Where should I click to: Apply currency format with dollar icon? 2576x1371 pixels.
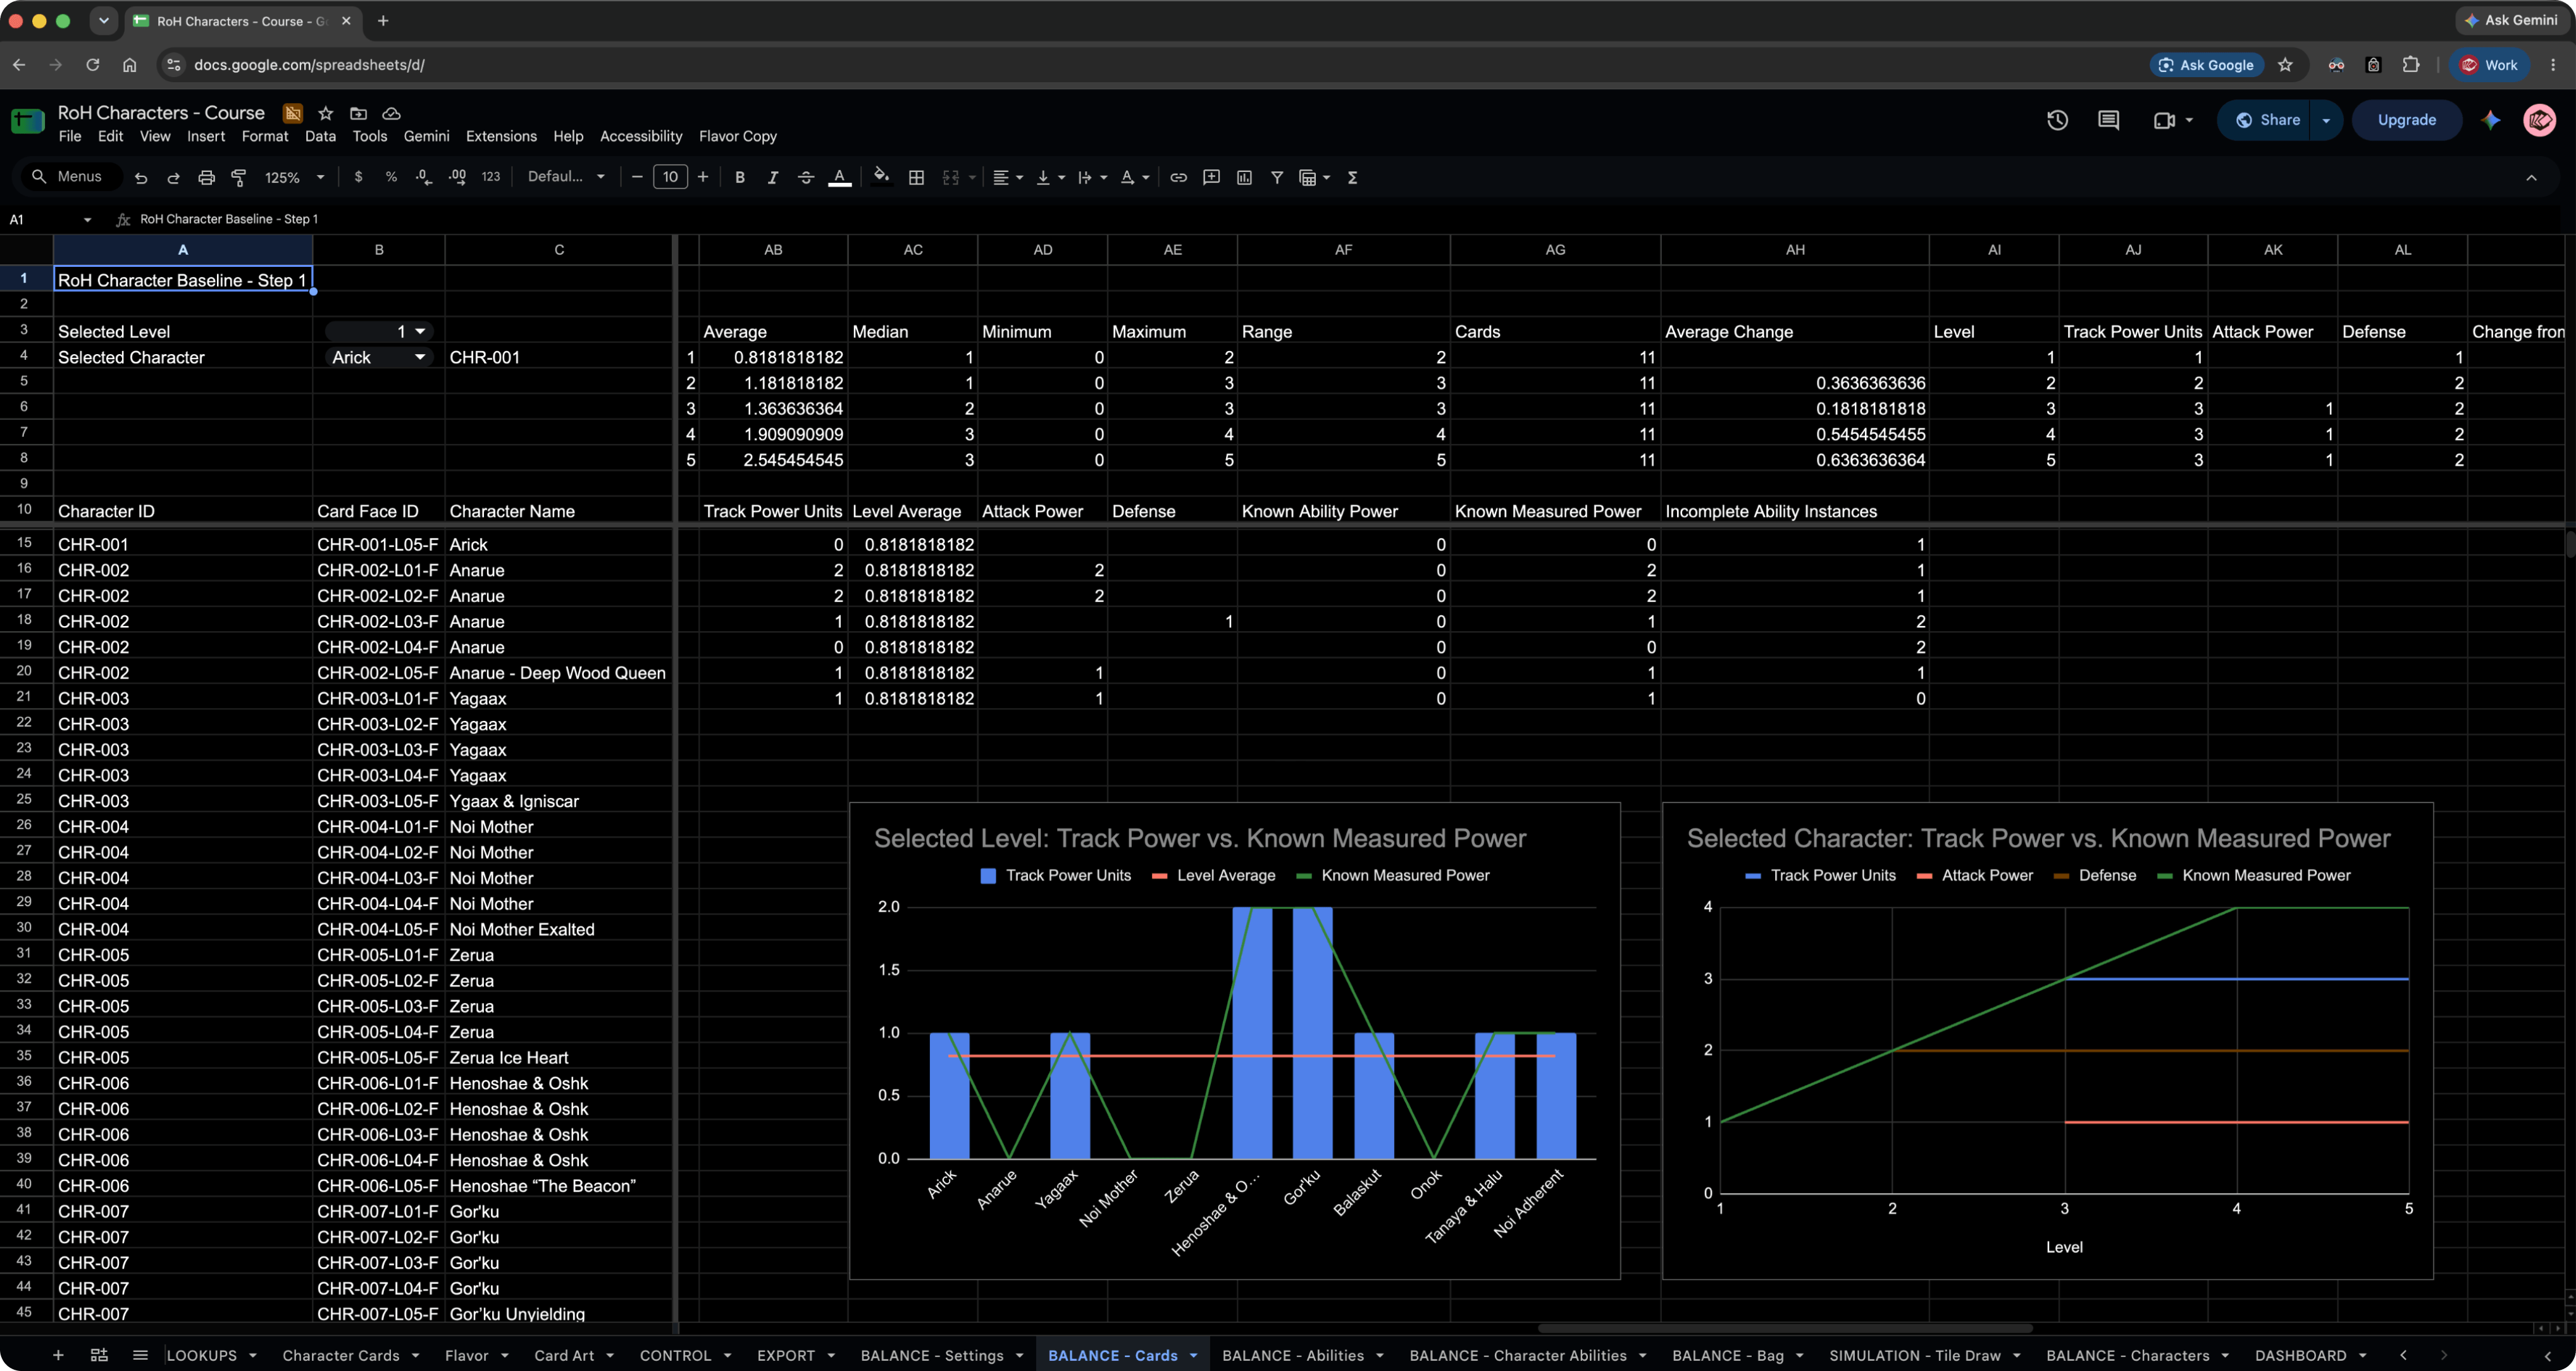(358, 177)
